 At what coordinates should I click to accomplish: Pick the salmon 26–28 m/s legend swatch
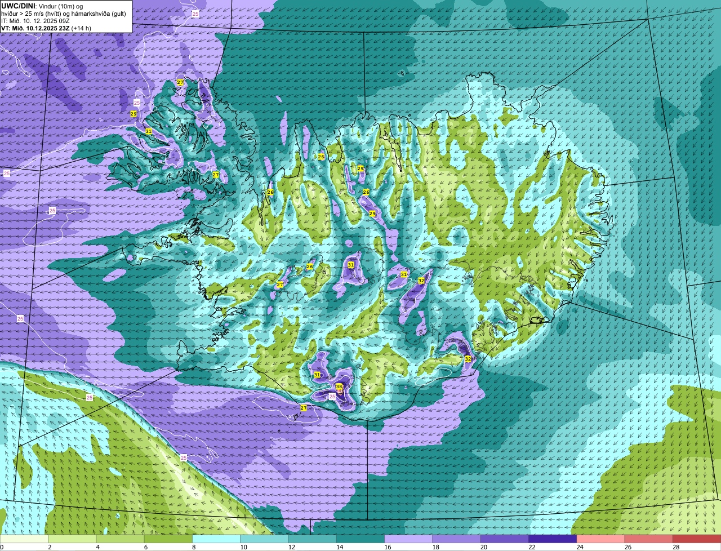tap(649, 539)
